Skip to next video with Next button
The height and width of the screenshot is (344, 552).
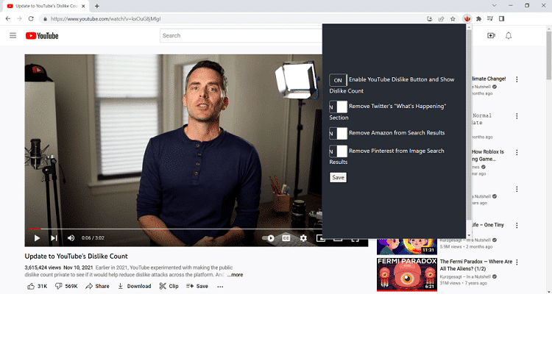(54, 238)
